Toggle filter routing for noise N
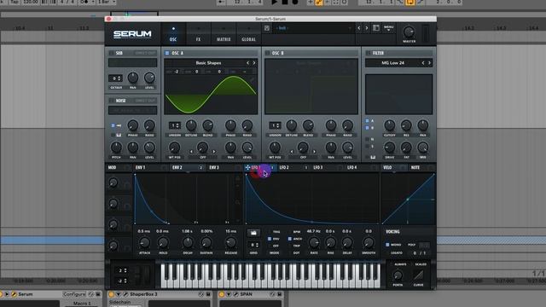Image resolution: width=546 pixels, height=307 pixels. [368, 139]
